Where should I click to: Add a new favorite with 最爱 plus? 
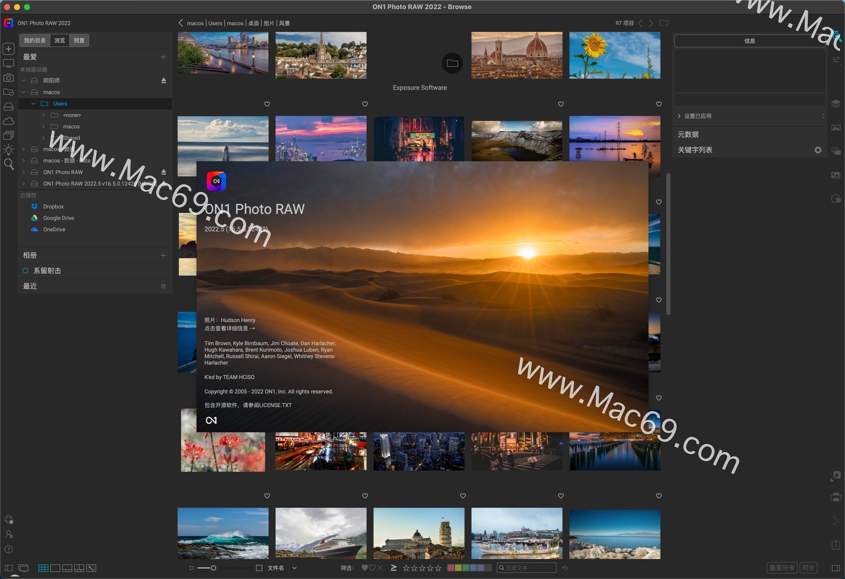coord(163,57)
